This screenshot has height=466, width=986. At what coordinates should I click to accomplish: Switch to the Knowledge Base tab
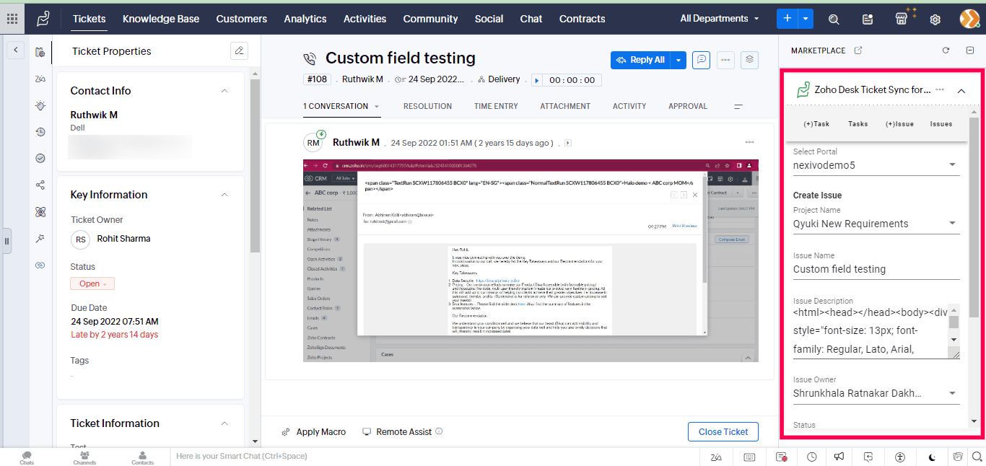(x=161, y=19)
